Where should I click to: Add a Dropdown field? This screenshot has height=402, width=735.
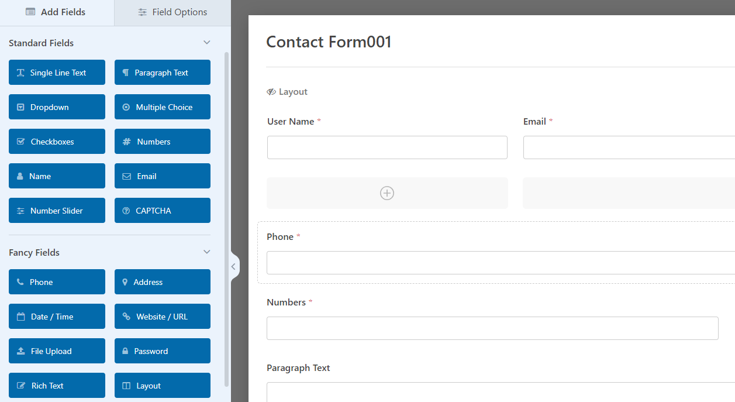tap(57, 107)
